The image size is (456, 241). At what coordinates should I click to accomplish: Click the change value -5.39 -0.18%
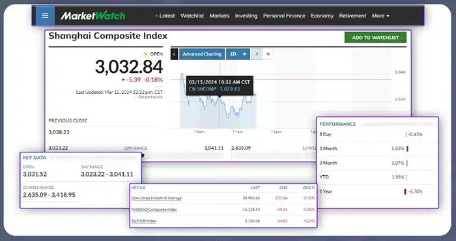(142, 80)
